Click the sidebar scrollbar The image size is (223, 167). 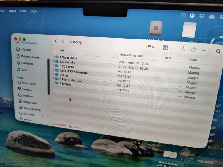(48, 77)
